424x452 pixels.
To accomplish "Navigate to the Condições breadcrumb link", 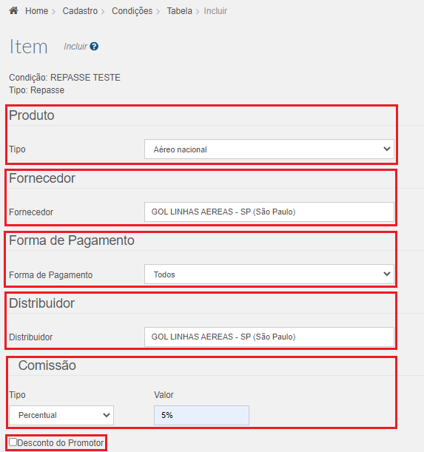I will (132, 11).
